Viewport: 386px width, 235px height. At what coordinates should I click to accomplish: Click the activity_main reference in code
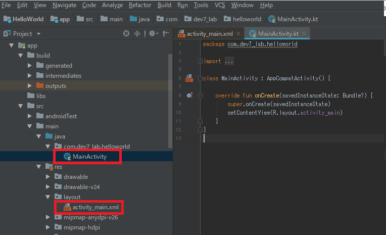[x=320, y=113]
